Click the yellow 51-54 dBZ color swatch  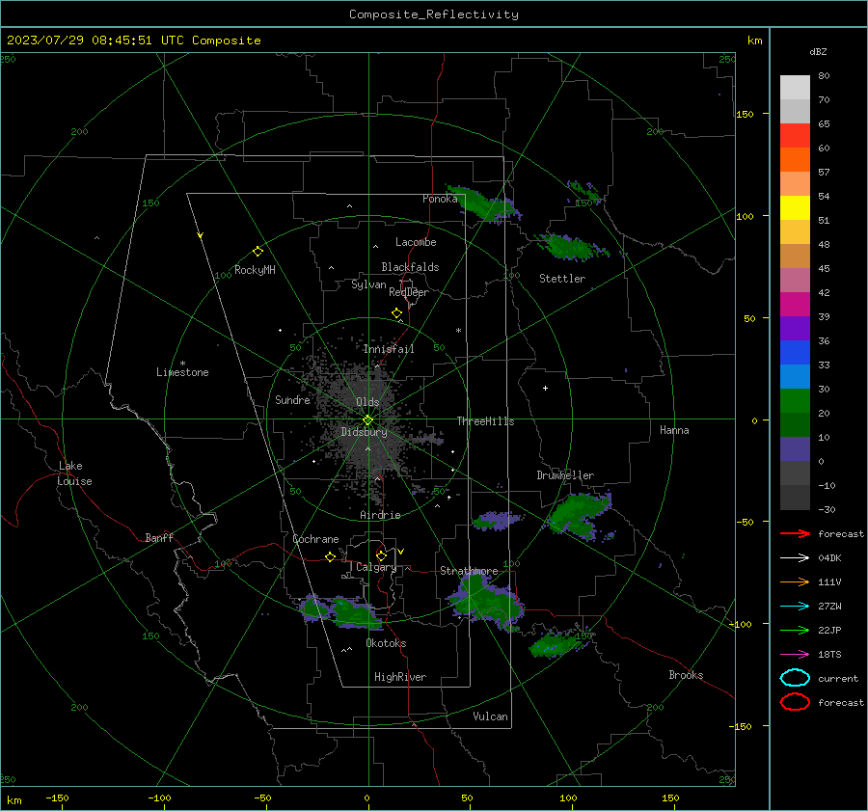795,208
